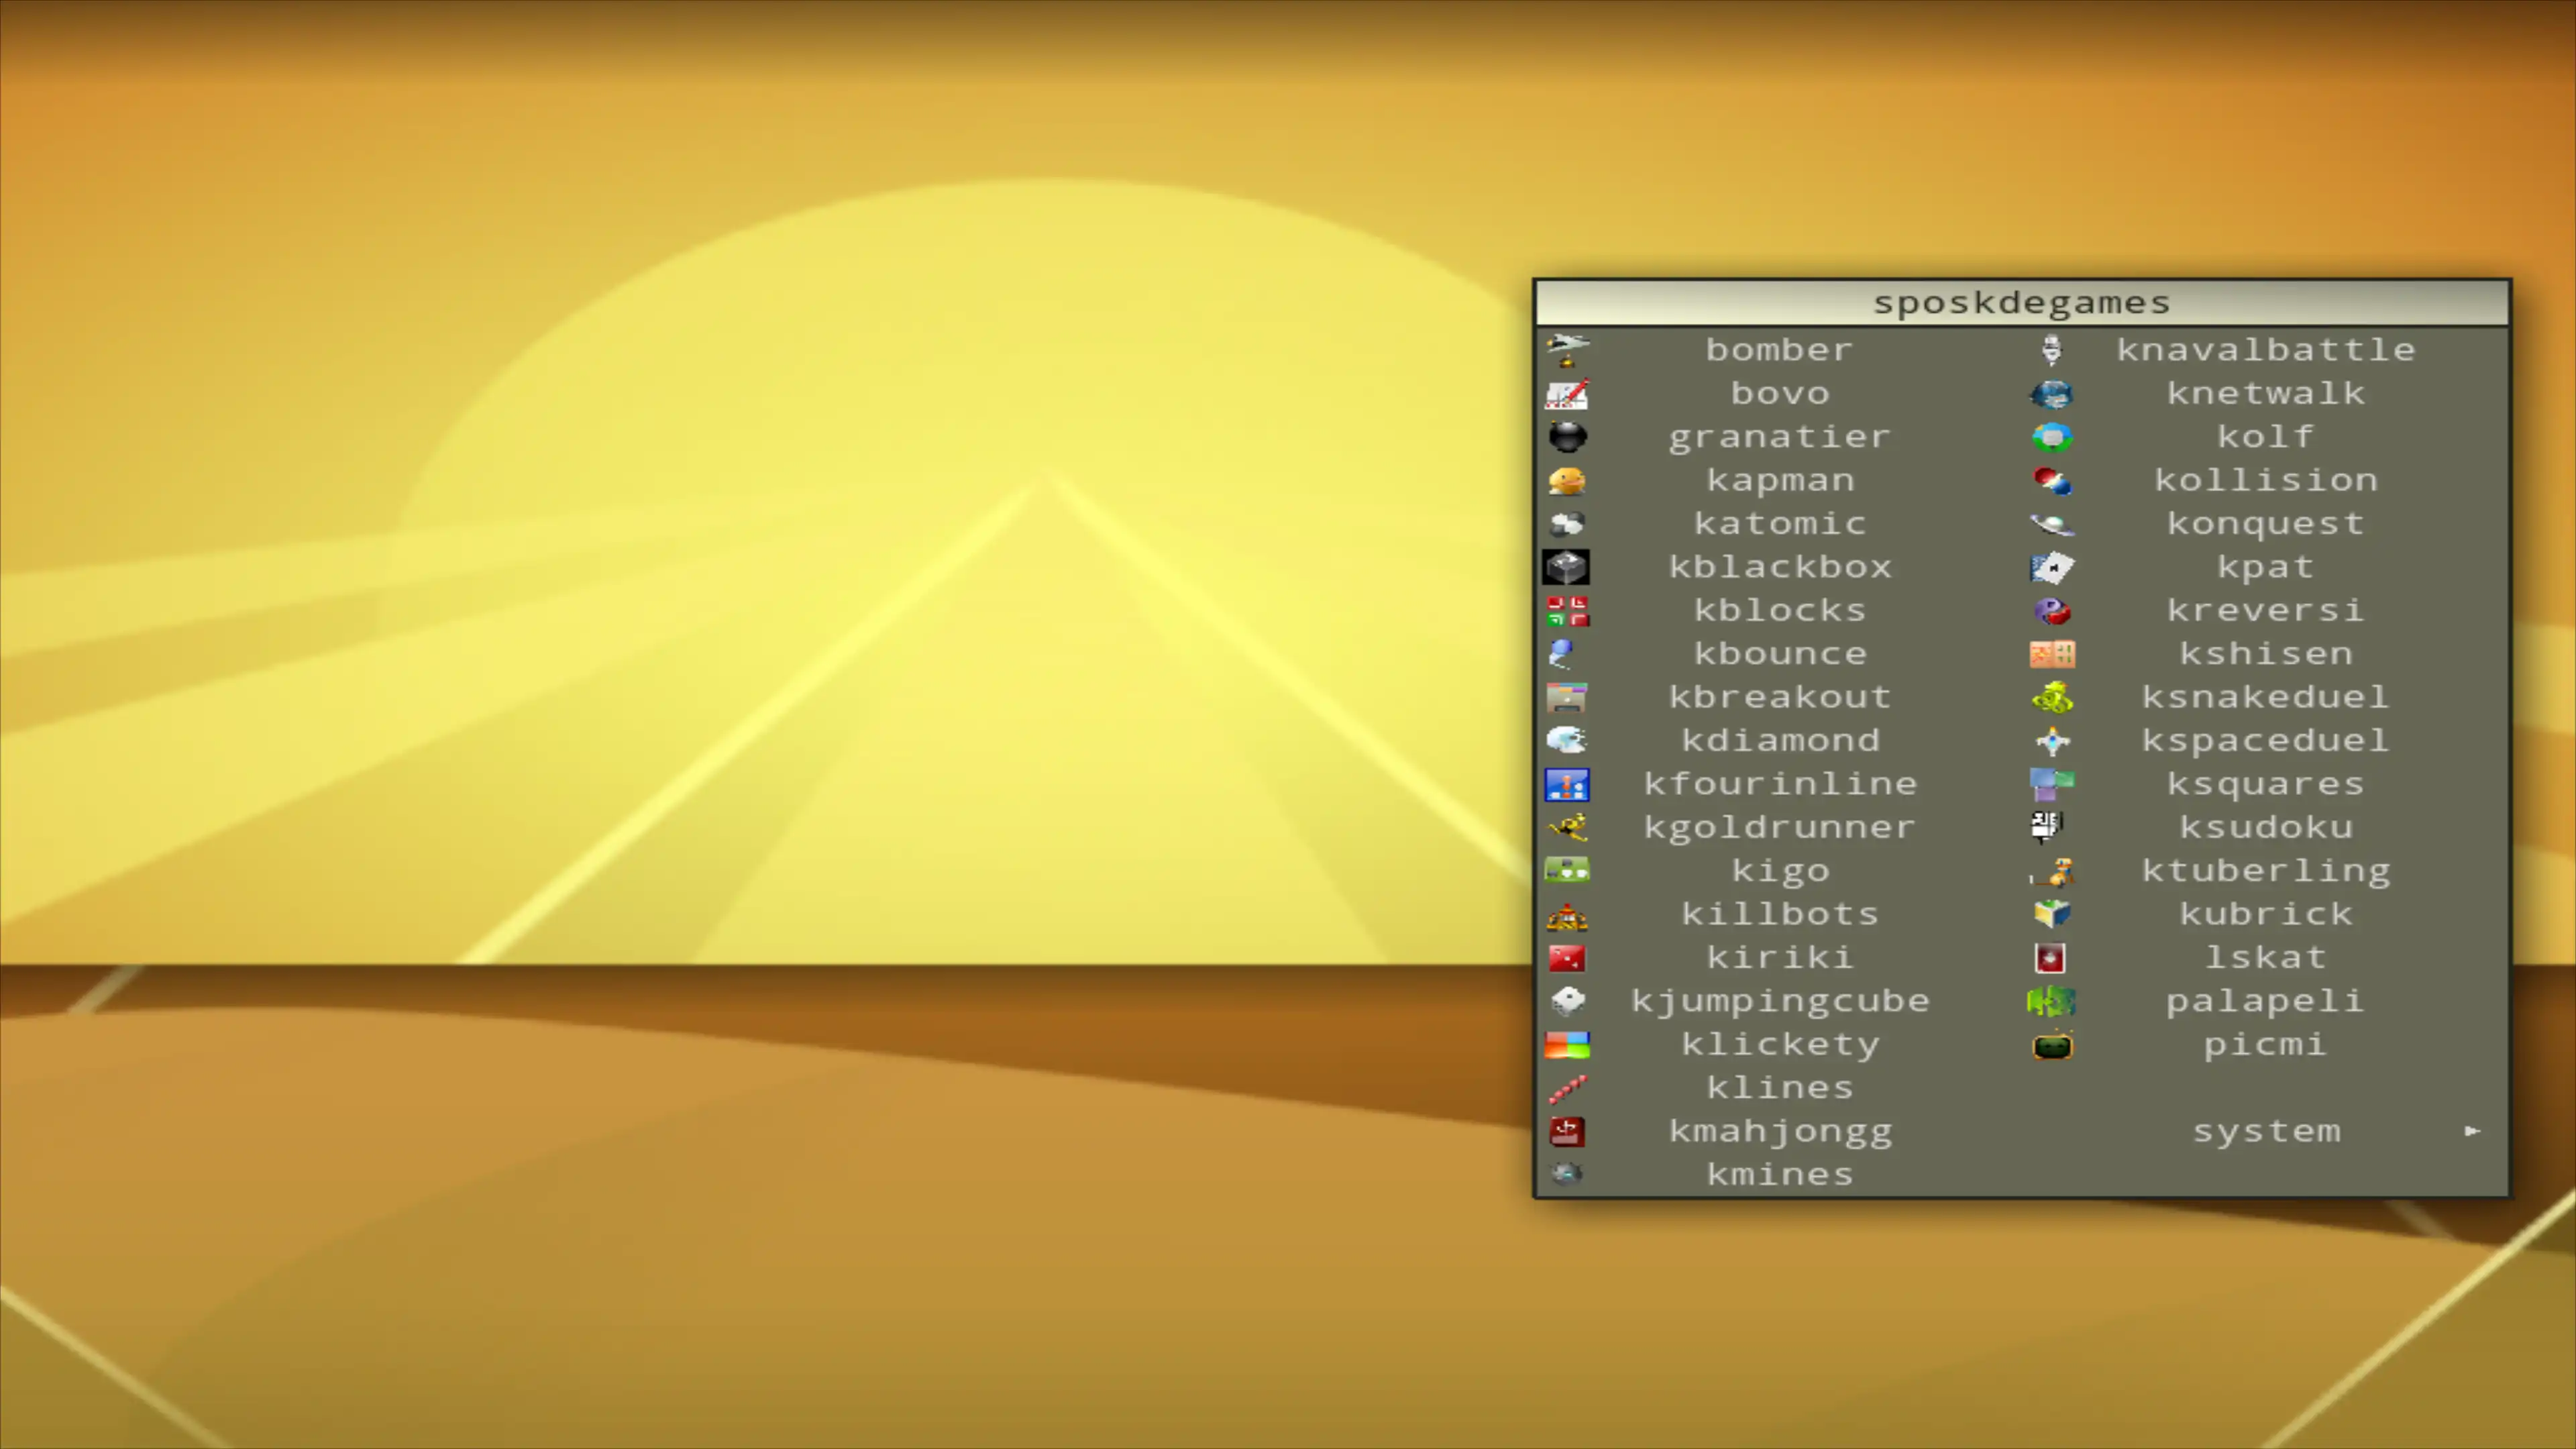Click the kjumpingcube white cube icon
The width and height of the screenshot is (2576, 1449).
tap(1567, 1001)
